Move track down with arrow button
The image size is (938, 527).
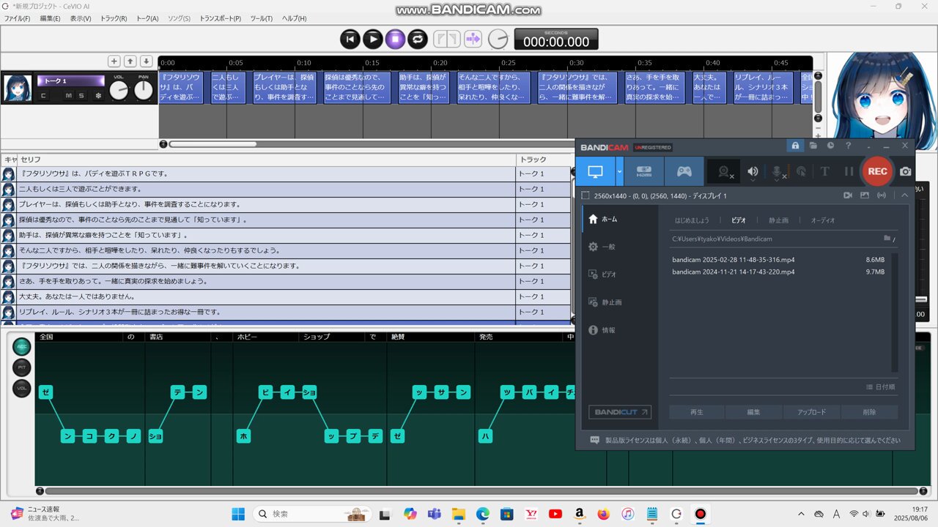point(147,61)
